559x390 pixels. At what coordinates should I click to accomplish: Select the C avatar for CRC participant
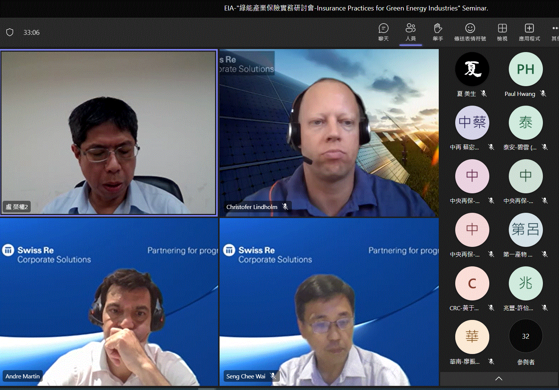pyautogui.click(x=472, y=284)
